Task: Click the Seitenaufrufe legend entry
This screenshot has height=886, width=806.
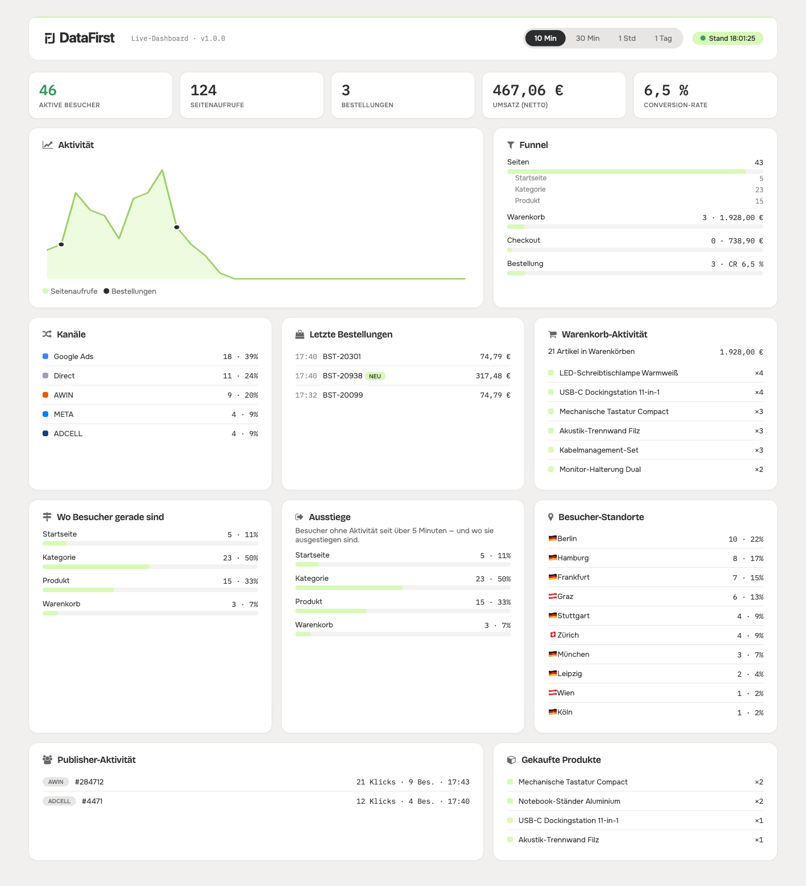Action: pos(70,291)
